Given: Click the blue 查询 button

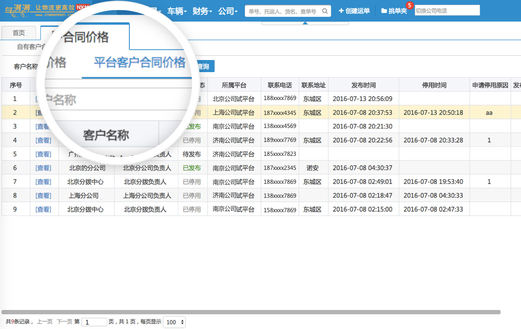Looking at the screenshot, I should (203, 67).
